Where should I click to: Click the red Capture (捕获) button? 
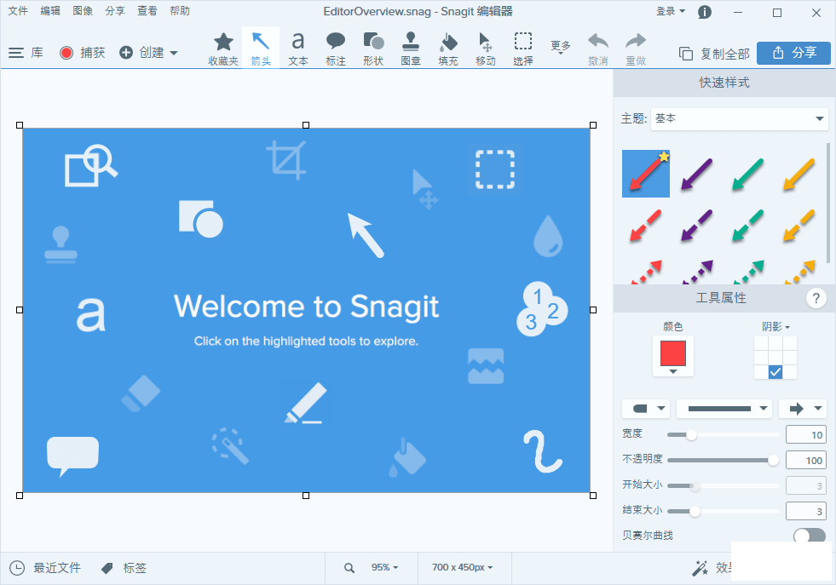click(x=82, y=52)
